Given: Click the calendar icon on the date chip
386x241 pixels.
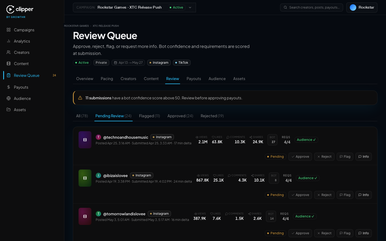Looking at the screenshot, I should (x=116, y=63).
